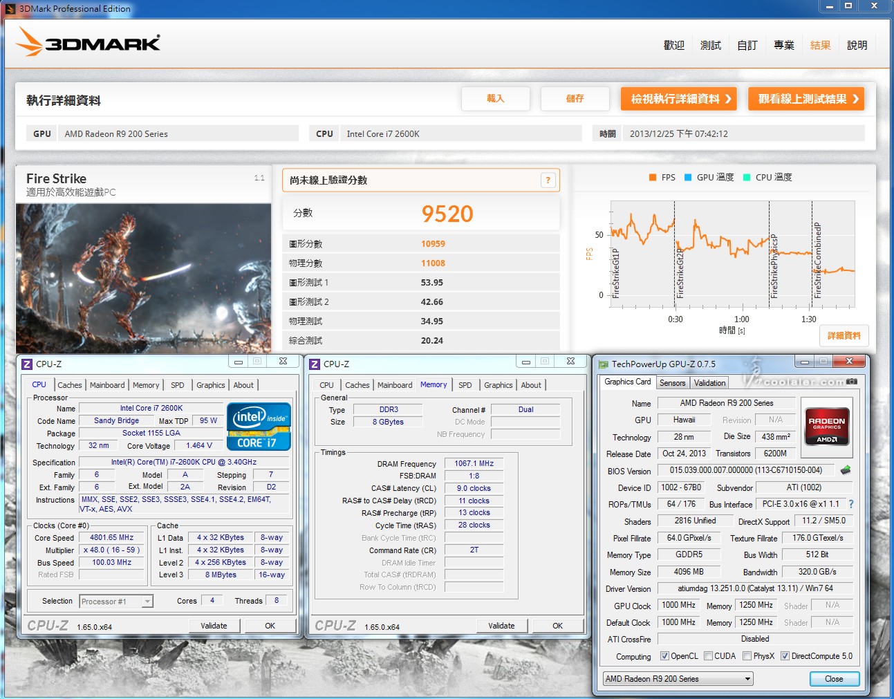This screenshot has height=699, width=894.
Task: Click the 3DMark title bar app icon
Action: 10,9
